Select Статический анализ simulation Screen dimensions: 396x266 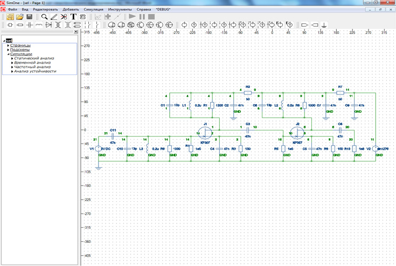[34, 58]
